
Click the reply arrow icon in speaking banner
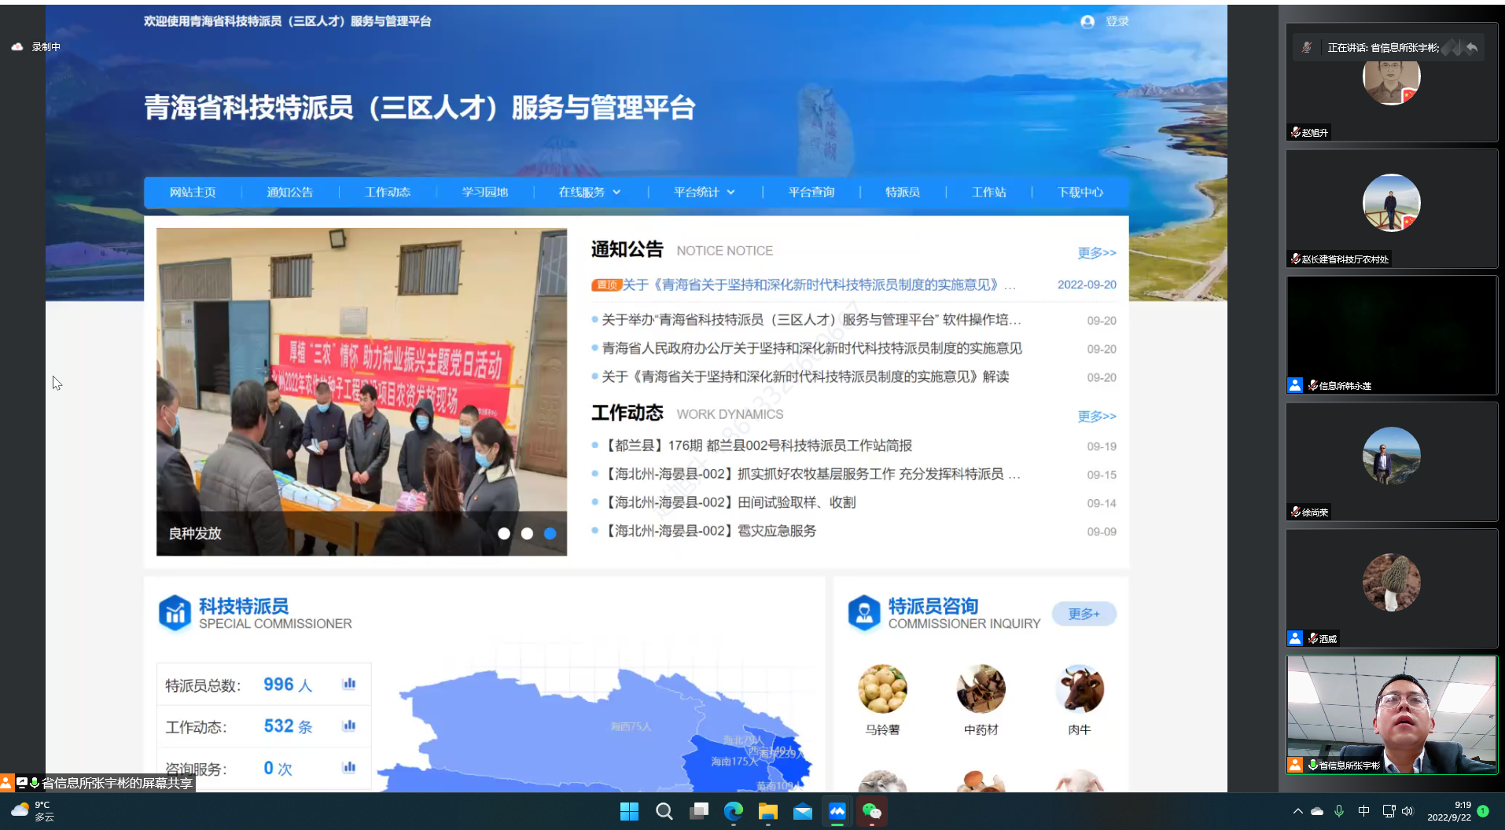coord(1472,47)
